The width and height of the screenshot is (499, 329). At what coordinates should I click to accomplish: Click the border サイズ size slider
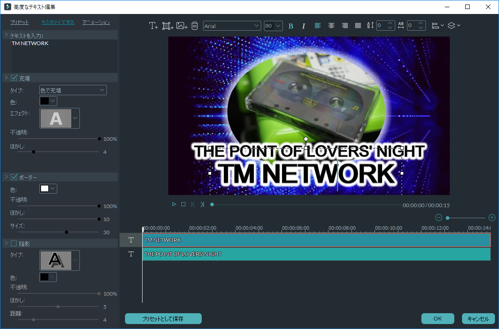click(x=59, y=232)
